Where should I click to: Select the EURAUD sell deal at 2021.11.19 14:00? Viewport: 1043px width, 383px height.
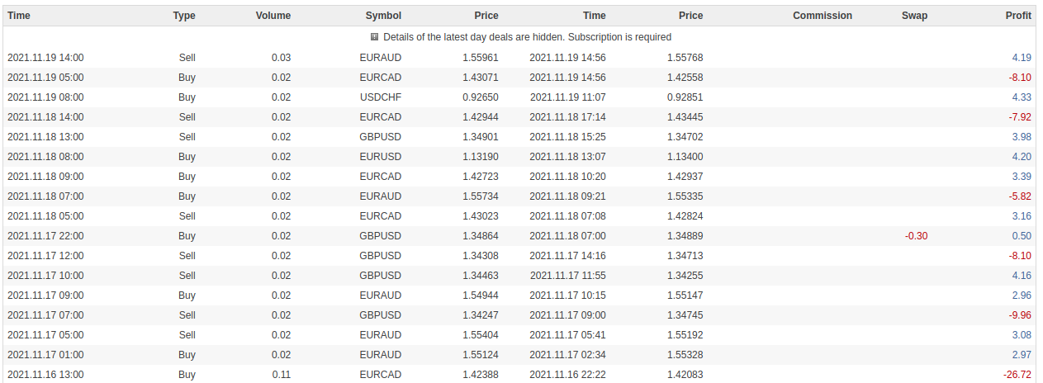521,58
